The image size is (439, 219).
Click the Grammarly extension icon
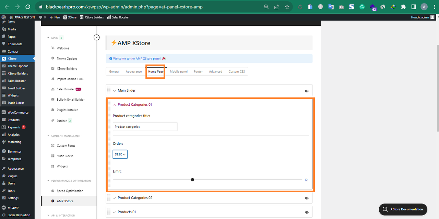pos(362,7)
